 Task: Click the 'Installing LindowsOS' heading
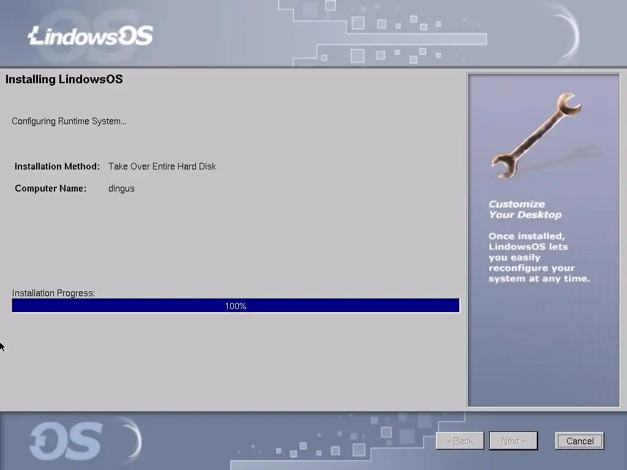pyautogui.click(x=64, y=80)
